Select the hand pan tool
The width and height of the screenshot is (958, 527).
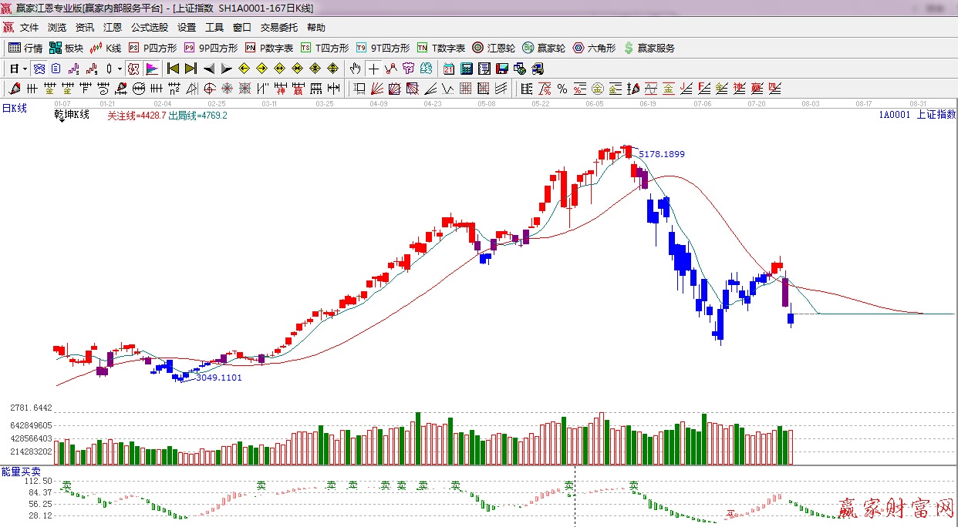(355, 69)
